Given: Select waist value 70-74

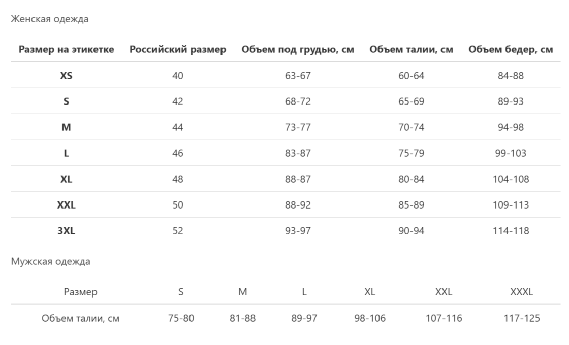Looking at the screenshot, I should coord(411,127).
